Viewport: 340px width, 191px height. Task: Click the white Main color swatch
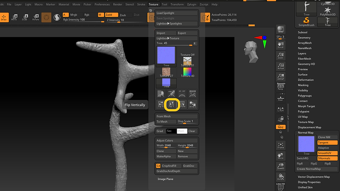[182, 131]
